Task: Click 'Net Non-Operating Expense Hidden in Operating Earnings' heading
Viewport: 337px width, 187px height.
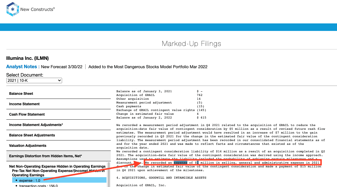Action: 57,166
